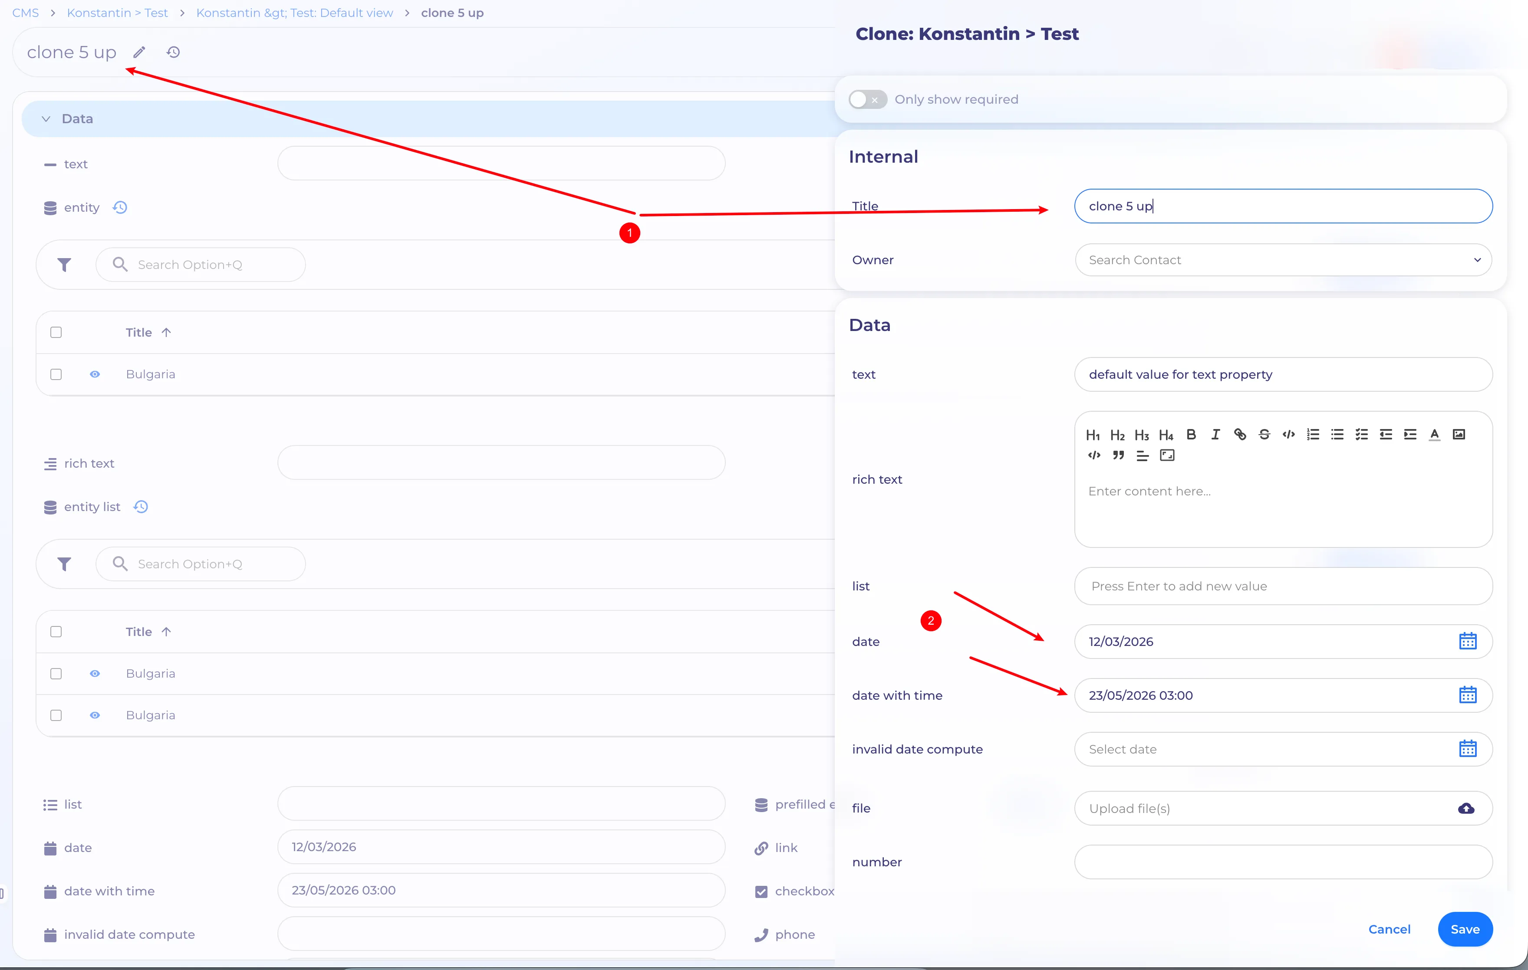
Task: Toggle the 'Only show required' switch
Action: 867,99
